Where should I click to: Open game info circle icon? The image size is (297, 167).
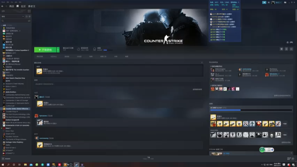click(286, 49)
